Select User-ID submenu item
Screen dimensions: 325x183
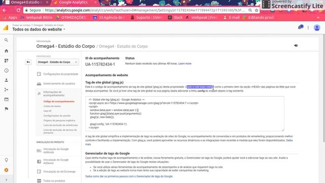pyautogui.click(x=47, y=111)
